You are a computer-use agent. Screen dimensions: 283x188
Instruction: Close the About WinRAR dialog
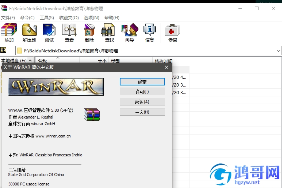pos(167,67)
